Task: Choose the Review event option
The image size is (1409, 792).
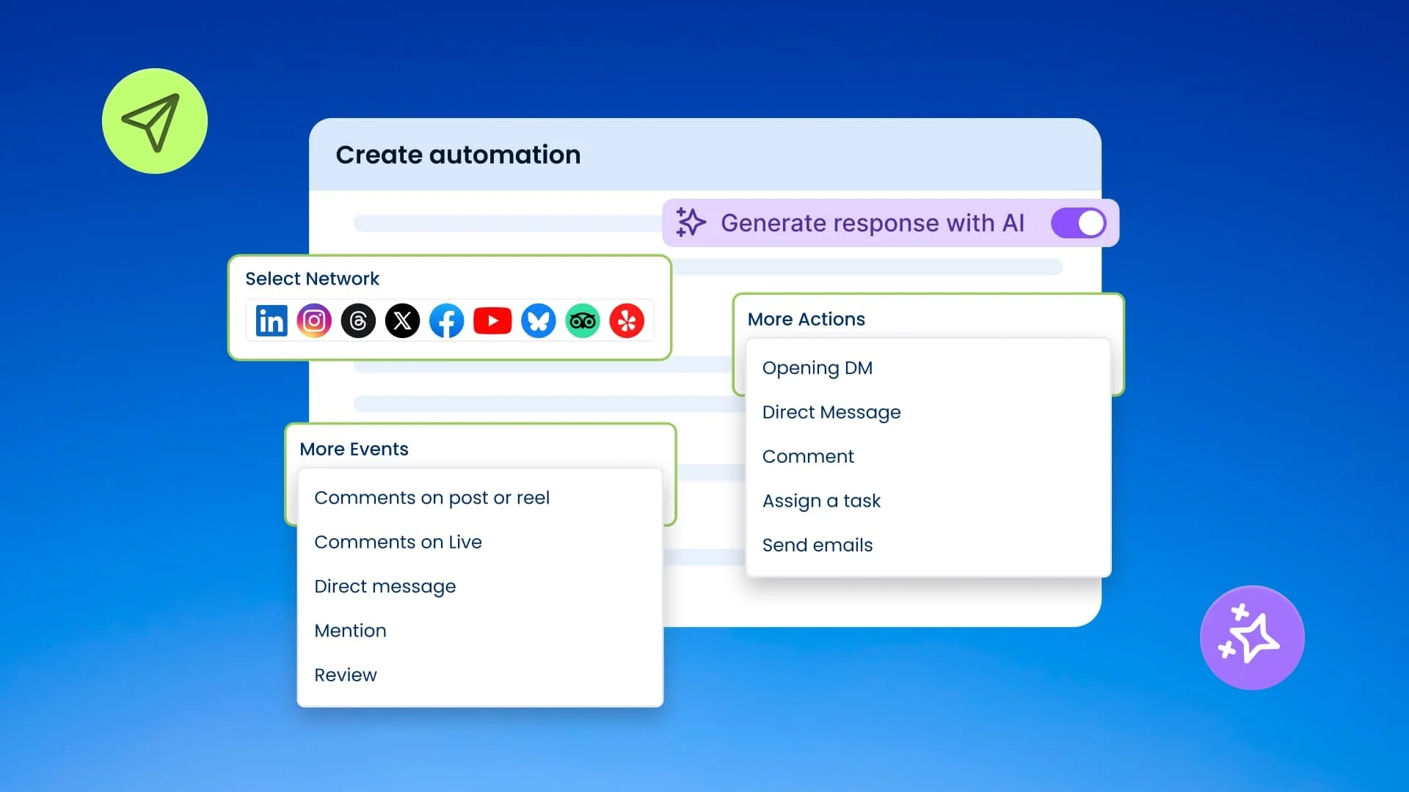Action: coord(345,675)
